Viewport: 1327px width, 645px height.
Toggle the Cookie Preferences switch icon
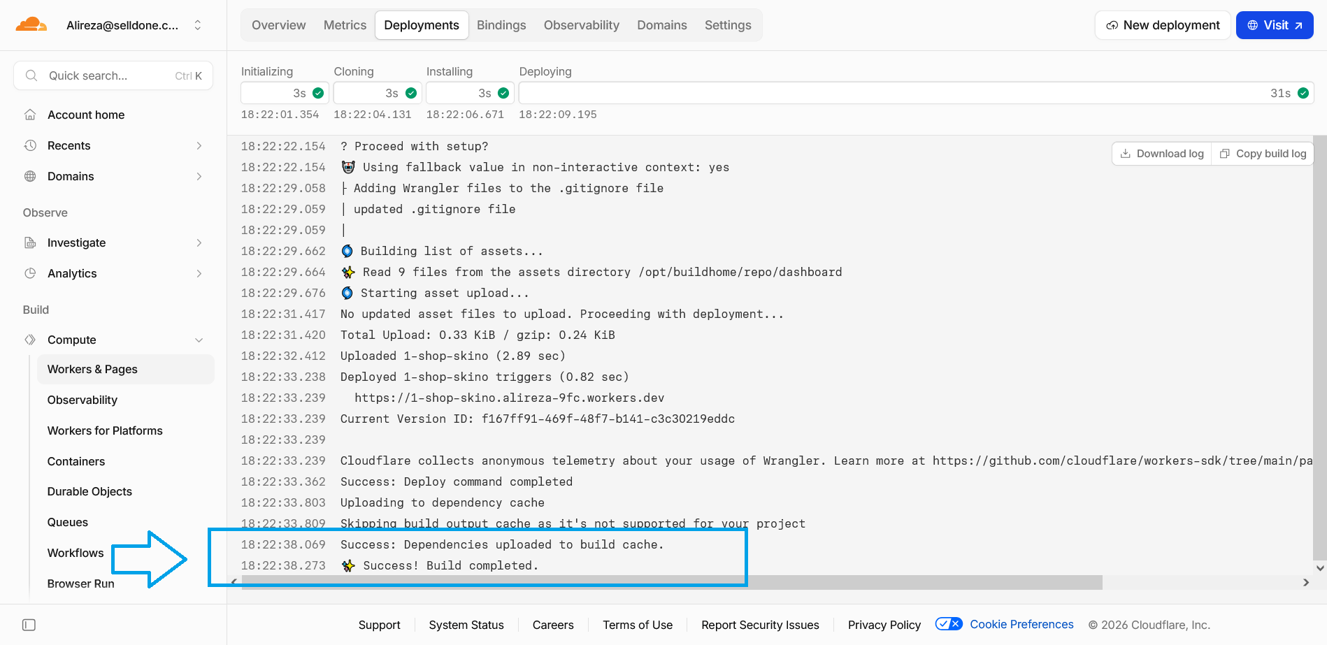click(x=949, y=624)
